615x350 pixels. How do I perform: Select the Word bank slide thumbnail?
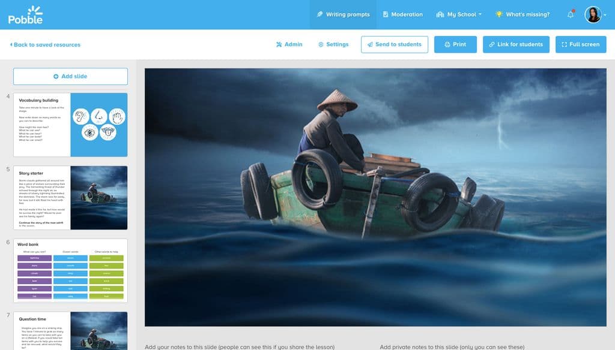pyautogui.click(x=71, y=270)
